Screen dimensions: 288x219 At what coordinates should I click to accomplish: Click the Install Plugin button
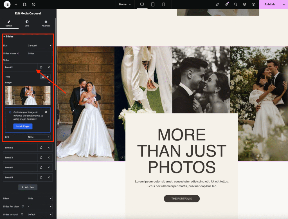click(x=23, y=126)
